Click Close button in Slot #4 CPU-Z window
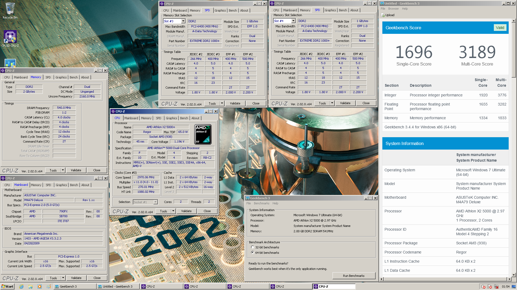This screenshot has height=290, width=517. pos(366,103)
